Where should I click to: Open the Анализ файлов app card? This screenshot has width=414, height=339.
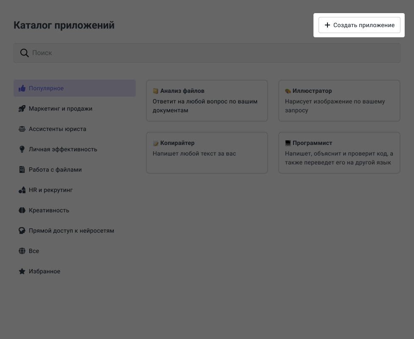click(x=207, y=101)
